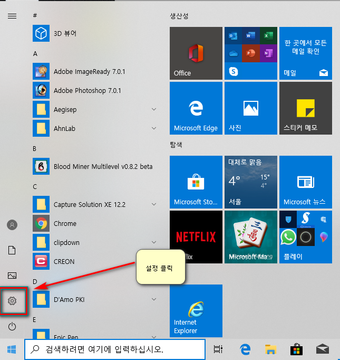The height and width of the screenshot is (360, 340).
Task: Open the Internet Explorer tile
Action: (x=196, y=311)
